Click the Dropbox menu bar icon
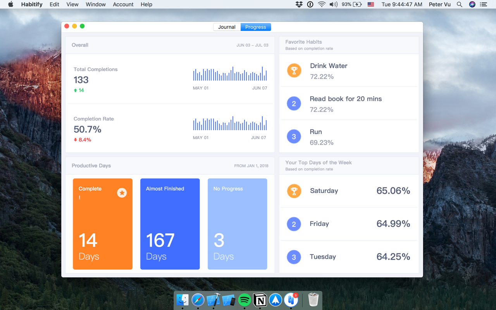The width and height of the screenshot is (496, 310). click(299, 4)
